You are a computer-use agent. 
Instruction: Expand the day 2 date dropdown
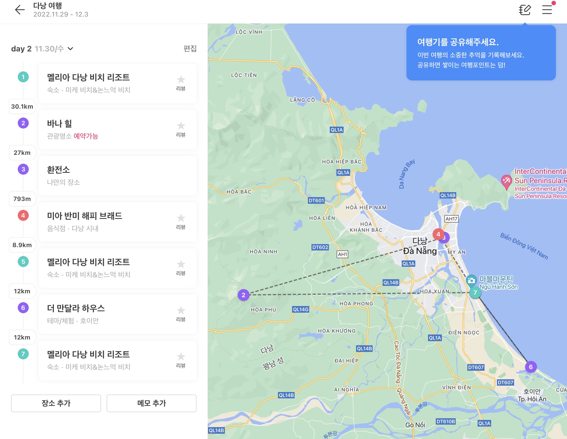[70, 49]
